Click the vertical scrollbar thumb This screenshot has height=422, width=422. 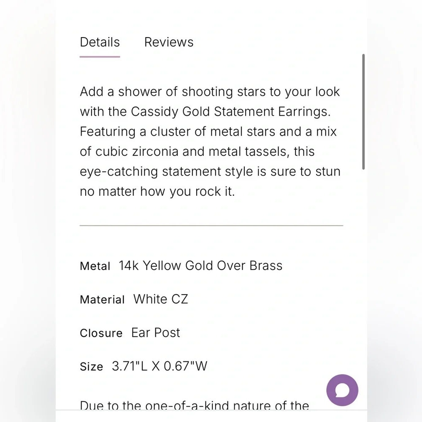pos(363,112)
